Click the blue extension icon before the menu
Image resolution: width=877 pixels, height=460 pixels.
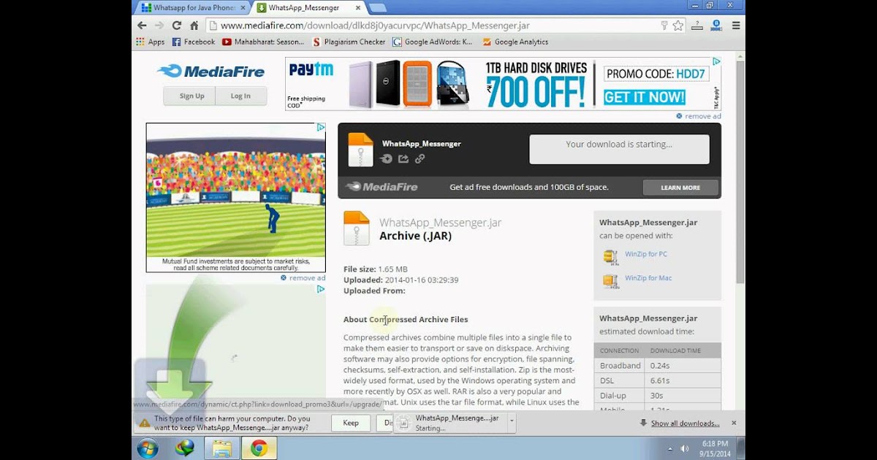pyautogui.click(x=716, y=26)
